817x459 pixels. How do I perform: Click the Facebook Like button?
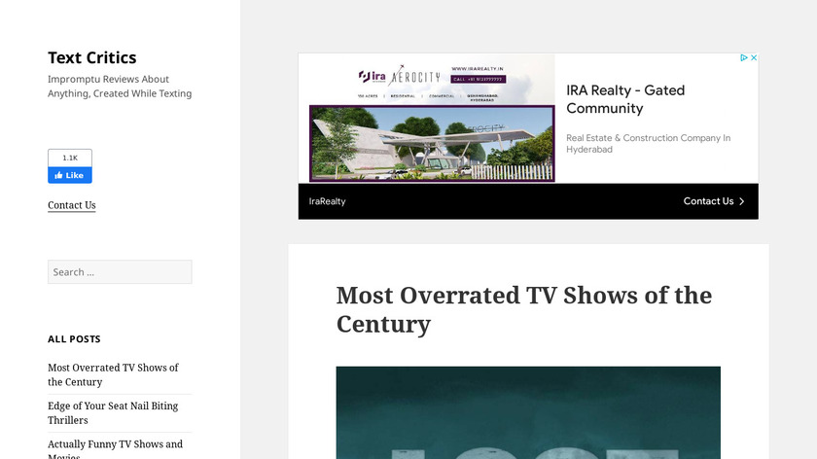70,175
